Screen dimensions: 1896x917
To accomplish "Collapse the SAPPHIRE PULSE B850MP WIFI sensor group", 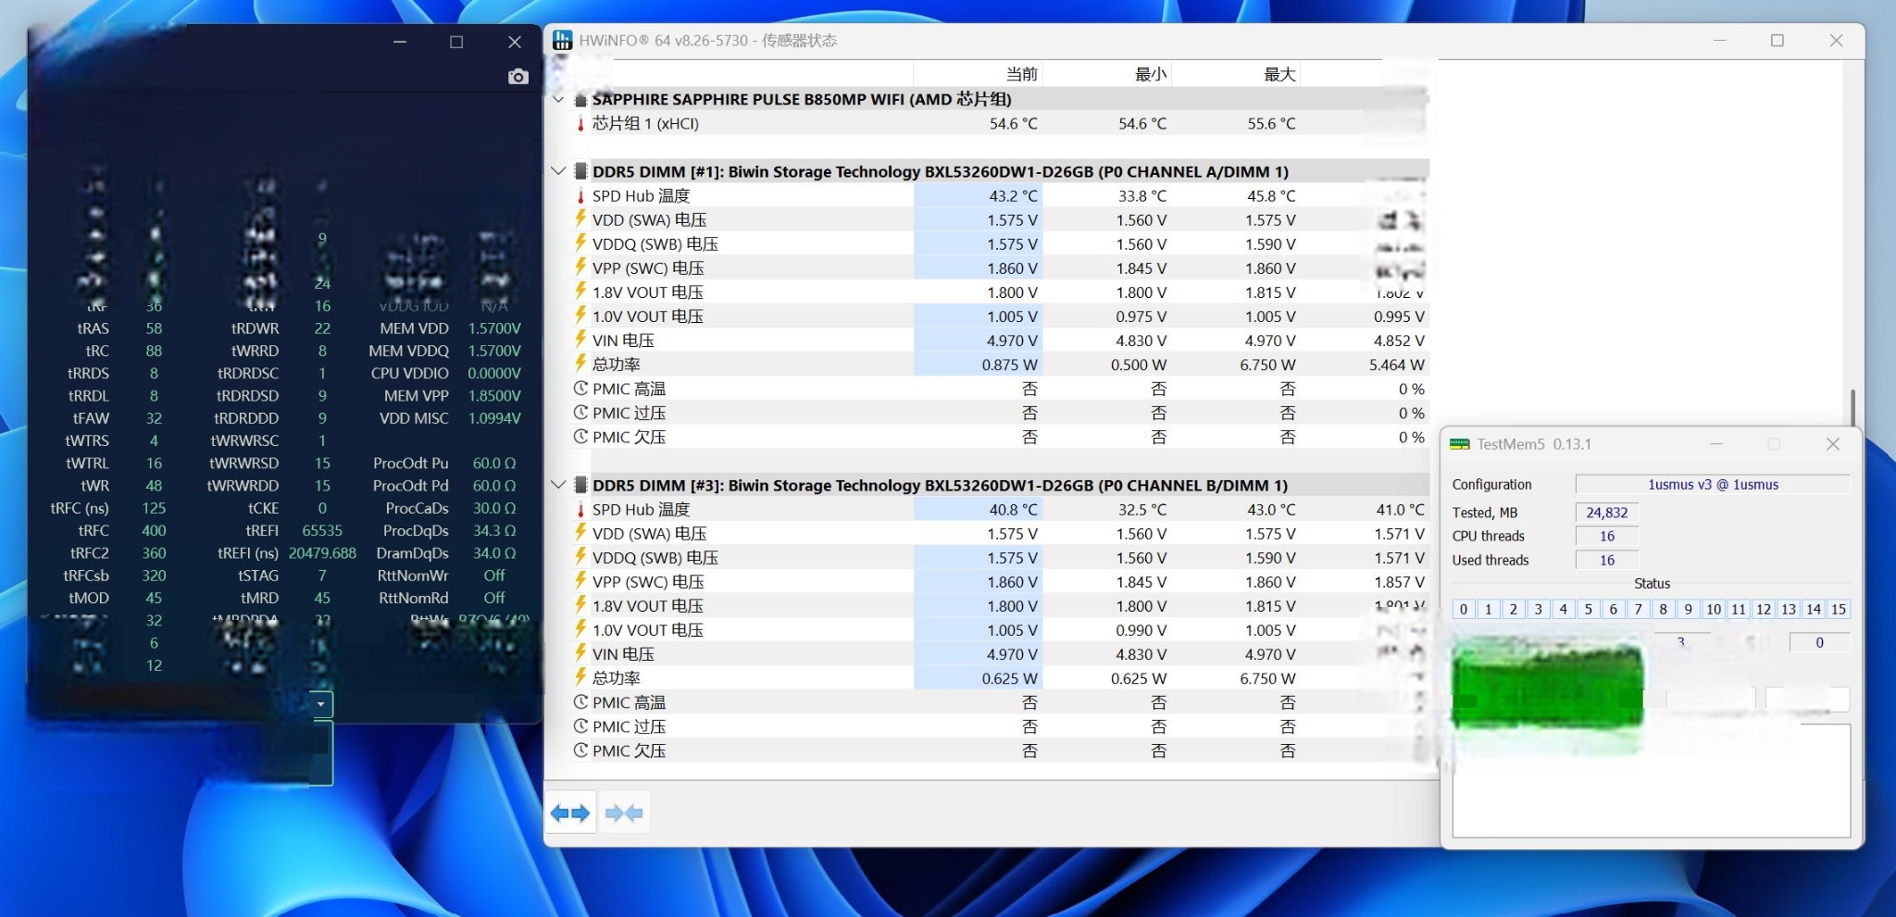I will 558,99.
